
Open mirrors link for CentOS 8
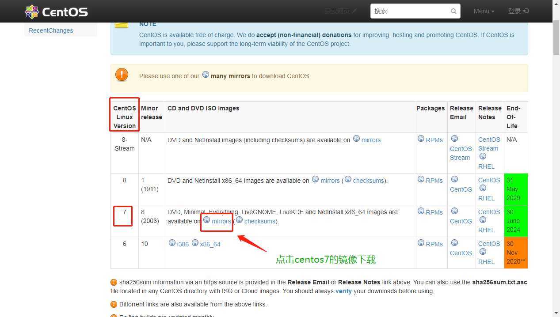coord(330,181)
